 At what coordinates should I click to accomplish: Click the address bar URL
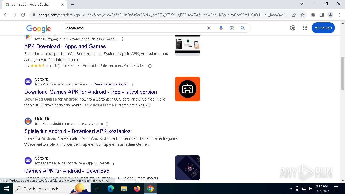click(162, 15)
